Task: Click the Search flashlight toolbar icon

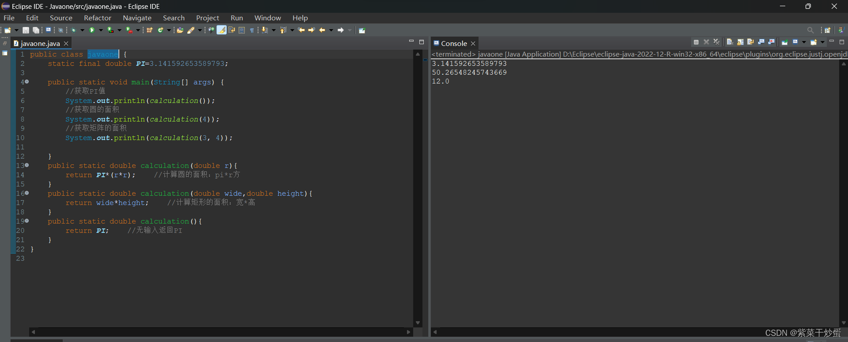Action: pos(190,30)
